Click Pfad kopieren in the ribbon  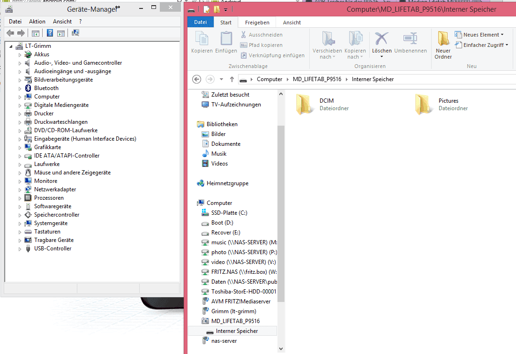pos(262,45)
